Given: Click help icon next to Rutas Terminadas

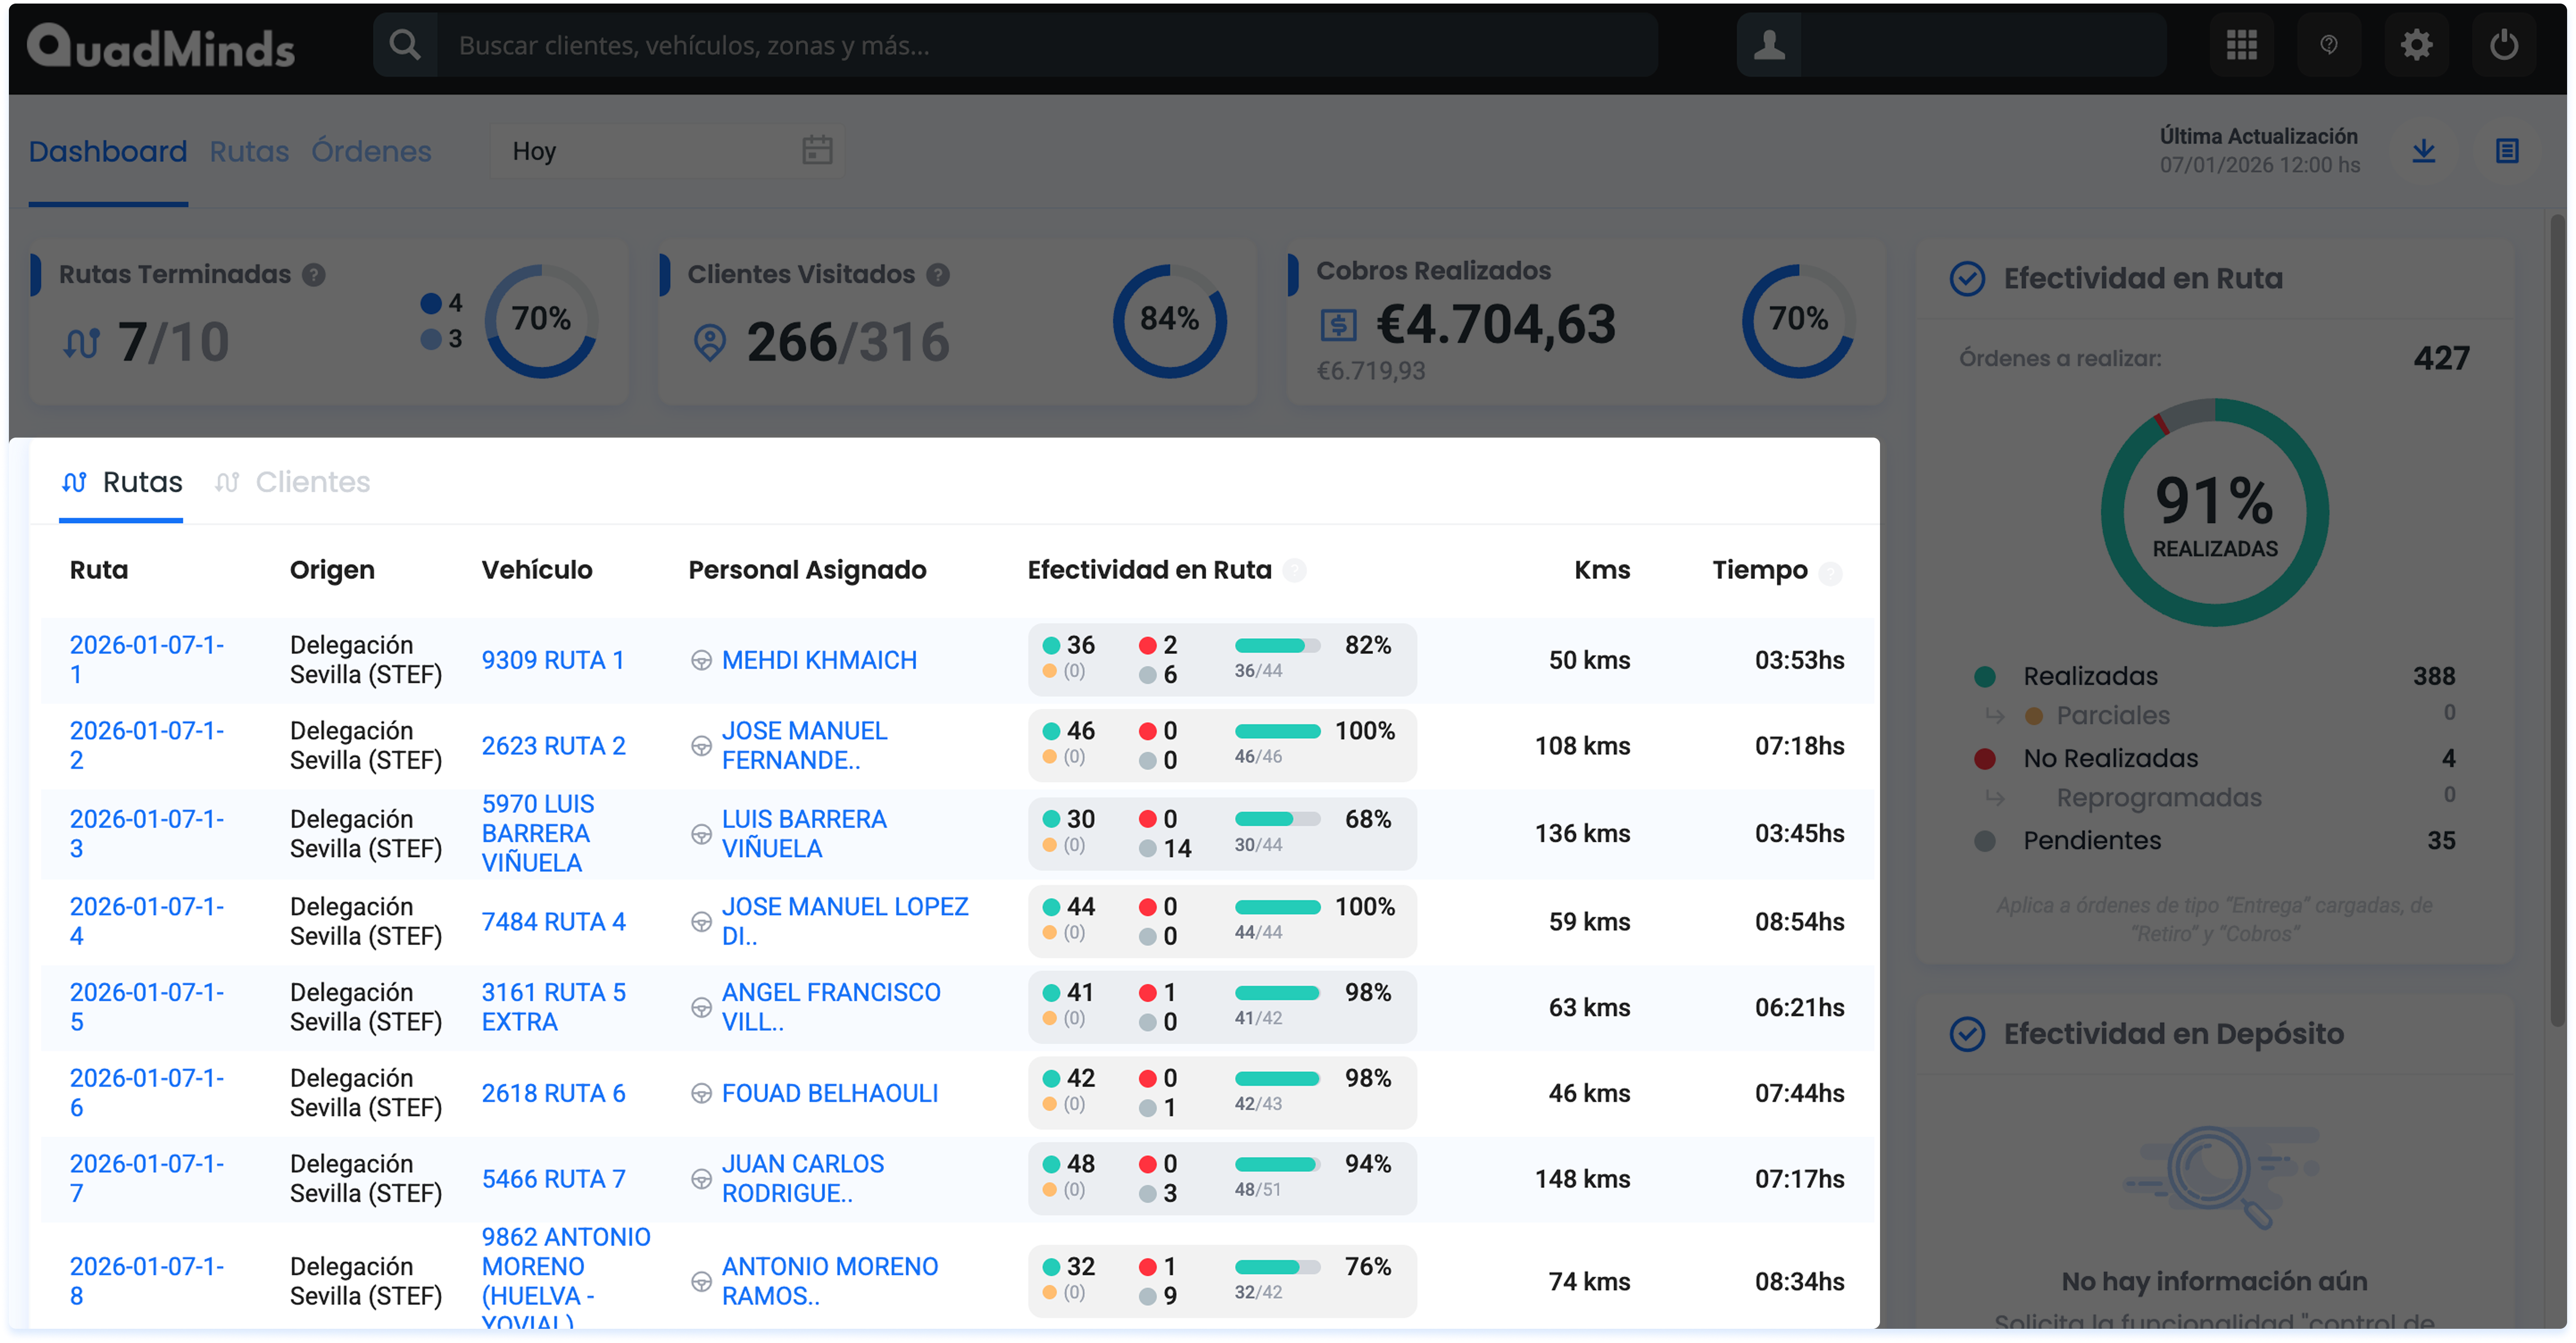Looking at the screenshot, I should pos(314,274).
